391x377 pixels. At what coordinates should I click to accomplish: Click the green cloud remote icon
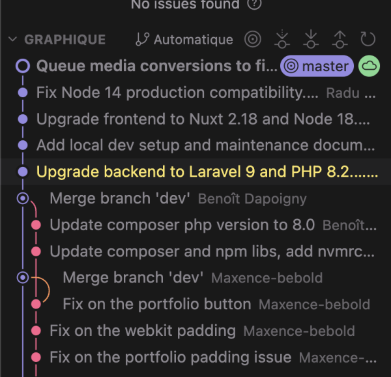click(x=369, y=66)
